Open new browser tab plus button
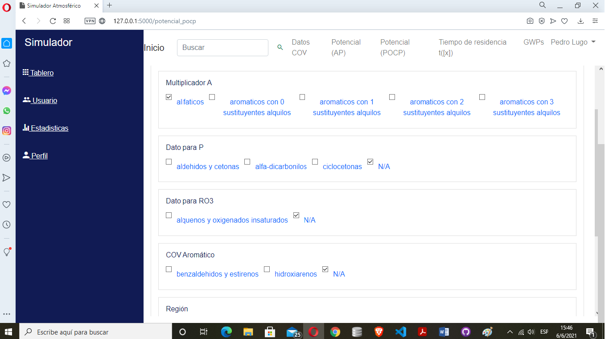Image resolution: width=609 pixels, height=339 pixels. point(110,5)
